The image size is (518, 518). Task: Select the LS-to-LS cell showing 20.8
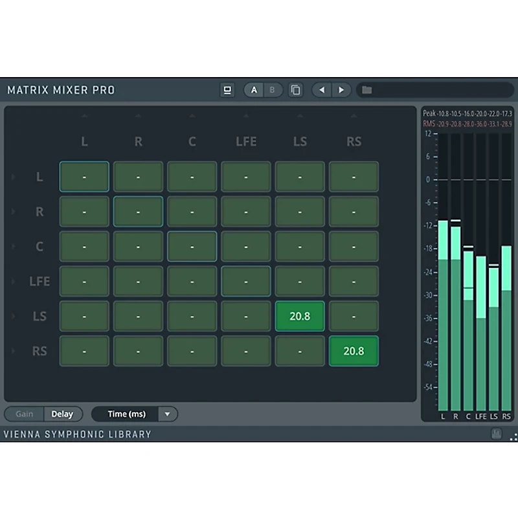click(x=300, y=316)
